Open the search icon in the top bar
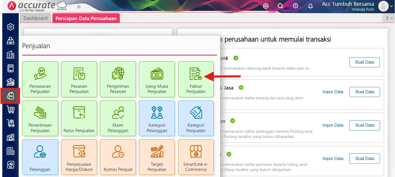The image size is (395, 177). 280,6
